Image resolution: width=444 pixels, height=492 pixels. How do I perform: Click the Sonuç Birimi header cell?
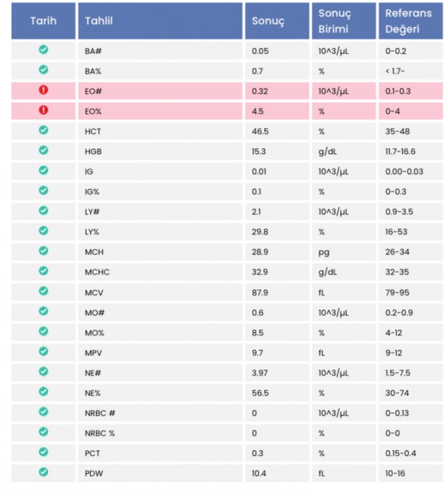click(x=344, y=21)
